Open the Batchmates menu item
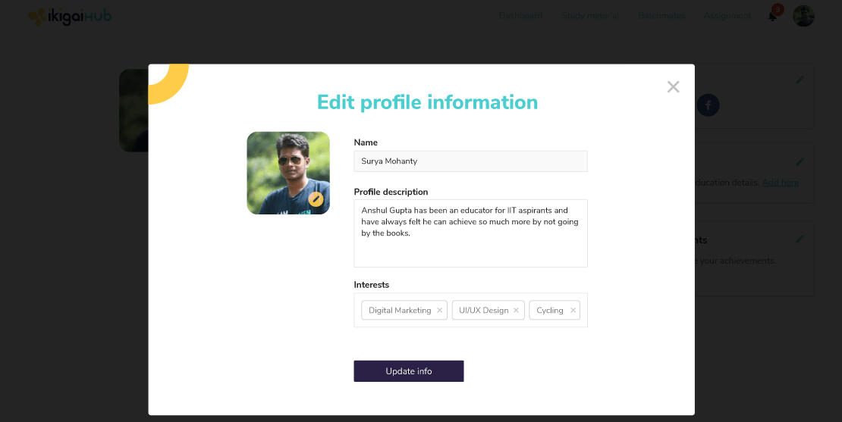Viewport: 842px width, 422px height. click(661, 16)
